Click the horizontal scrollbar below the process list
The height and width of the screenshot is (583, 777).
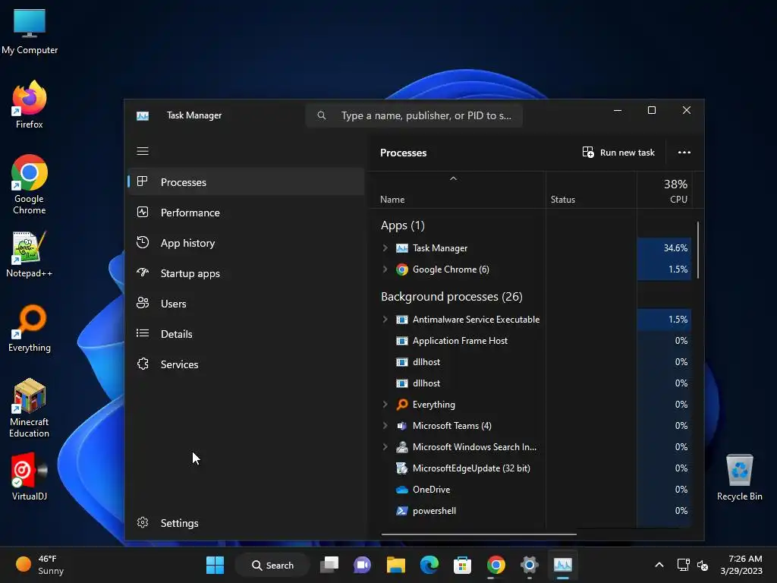tap(479, 534)
